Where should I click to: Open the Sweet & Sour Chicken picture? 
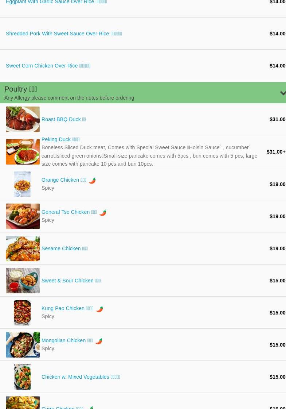[23, 281]
